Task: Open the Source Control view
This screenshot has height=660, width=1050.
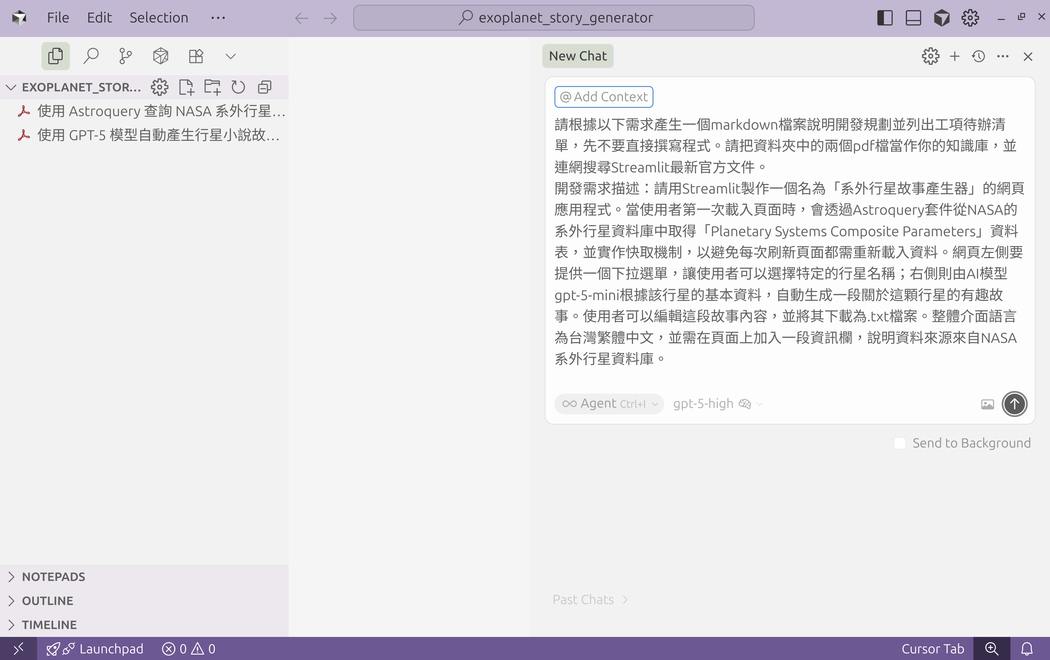Action: click(x=126, y=56)
